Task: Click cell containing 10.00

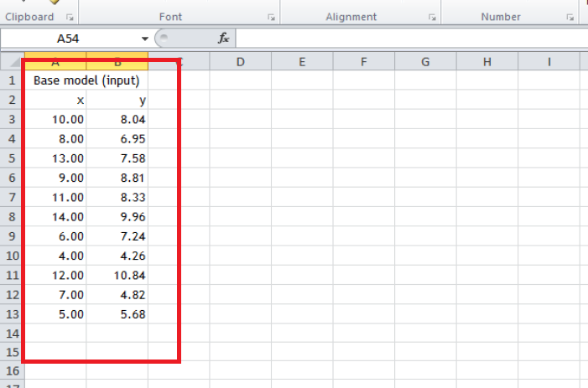Action: (x=55, y=119)
